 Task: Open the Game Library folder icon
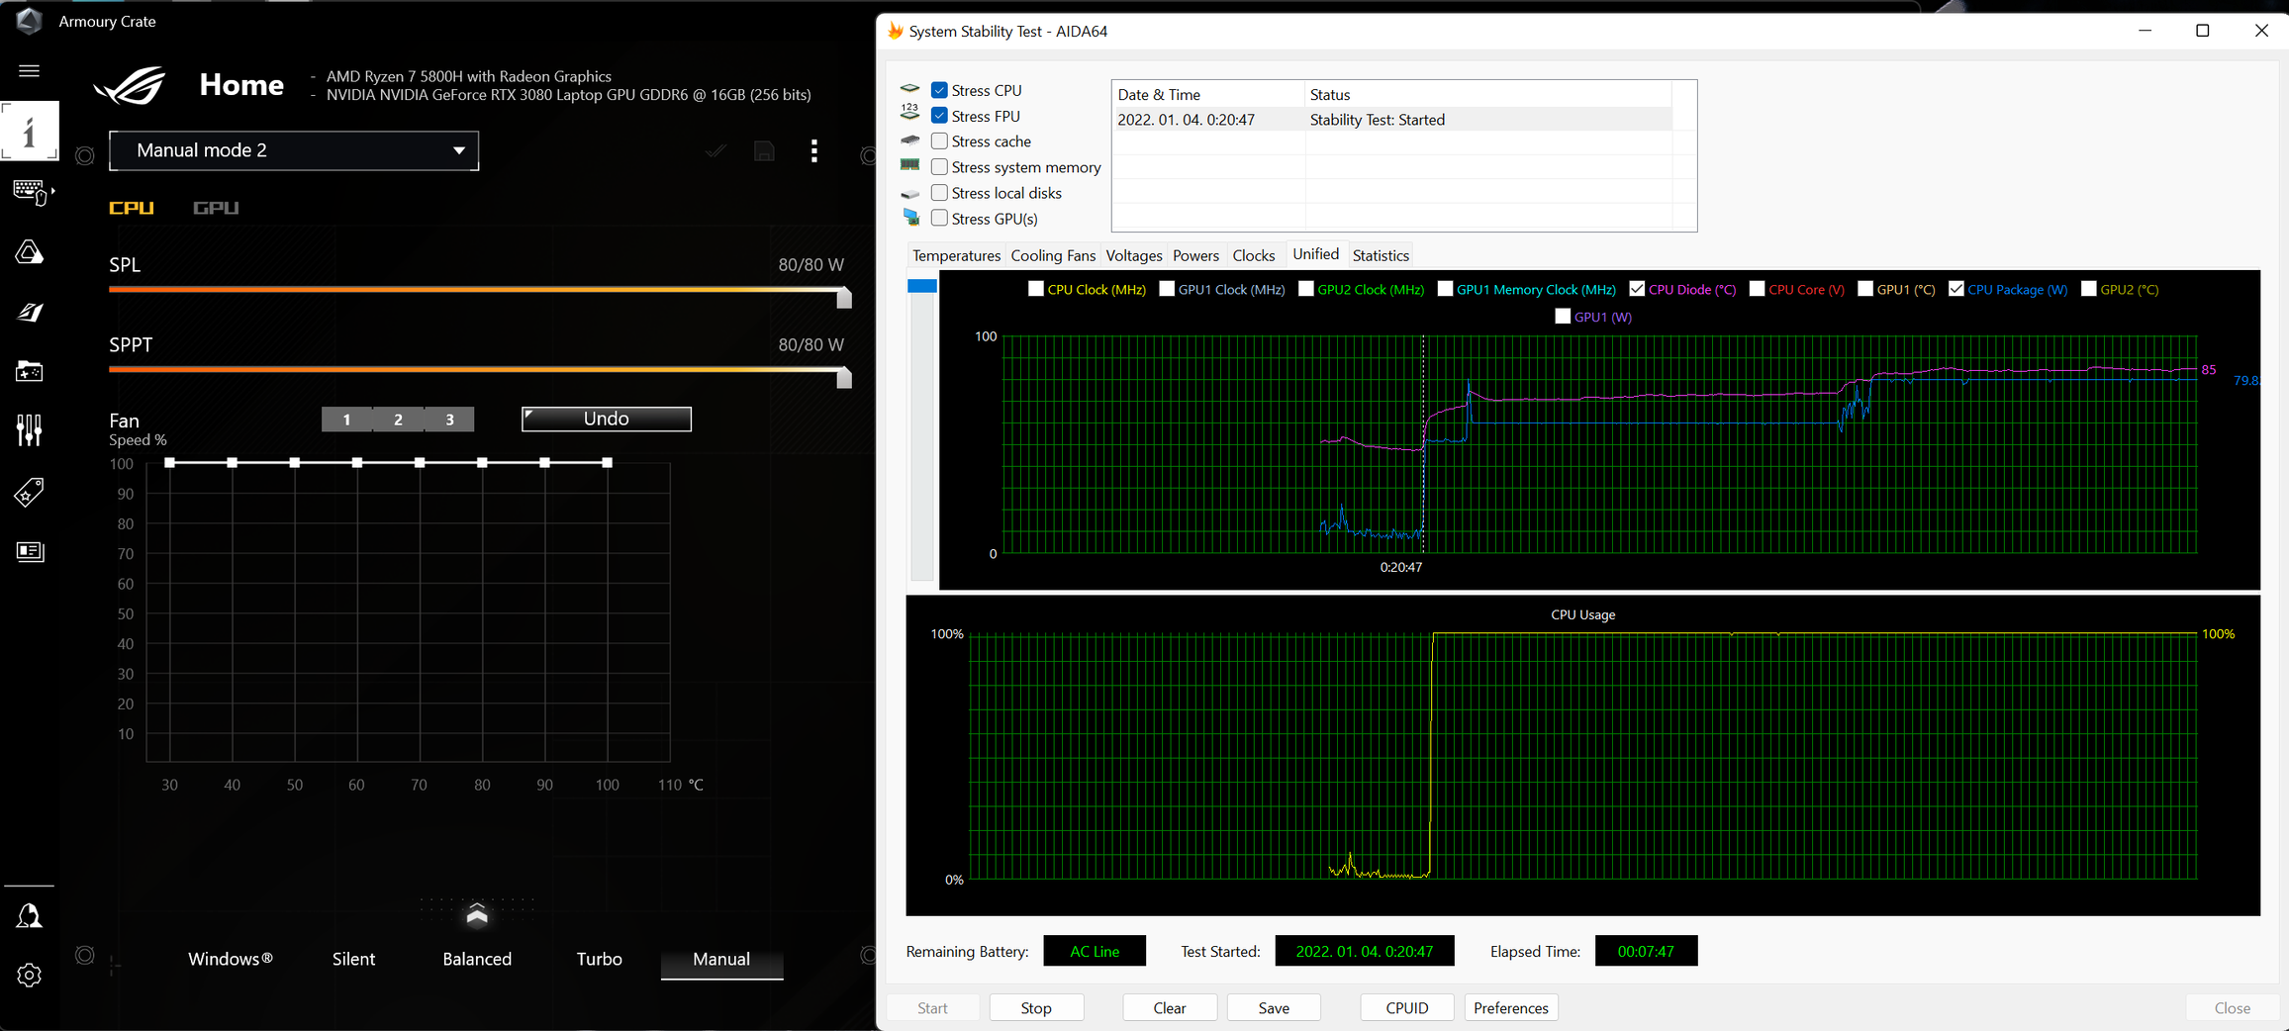tap(29, 371)
